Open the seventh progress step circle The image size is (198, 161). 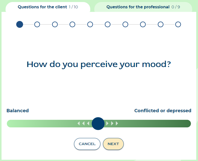coord(125,25)
